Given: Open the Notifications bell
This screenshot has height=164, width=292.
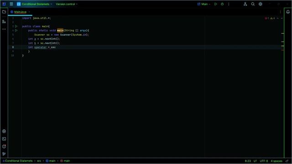Looking at the screenshot, I should (288, 12).
